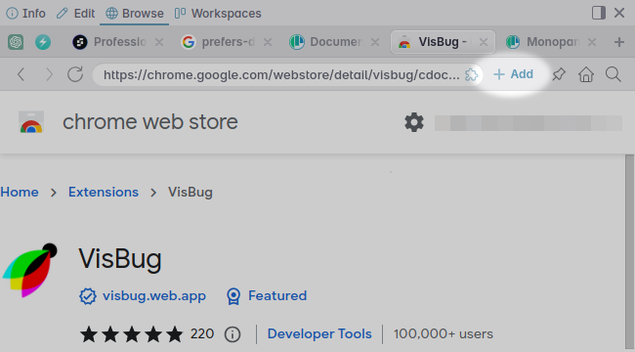The image size is (635, 352).
Task: Switch to the Edit tab
Action: tap(76, 14)
